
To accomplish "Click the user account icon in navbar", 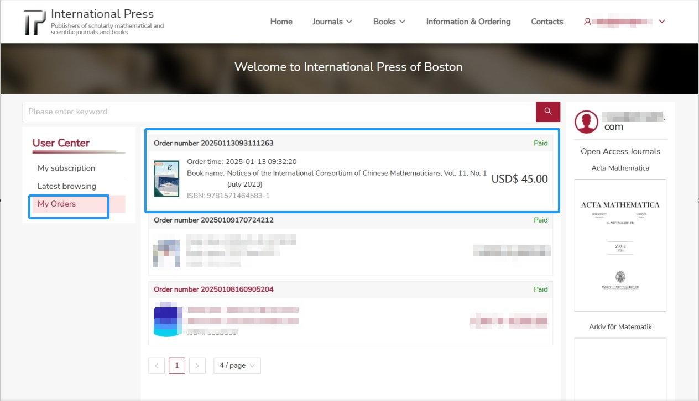I will point(587,22).
